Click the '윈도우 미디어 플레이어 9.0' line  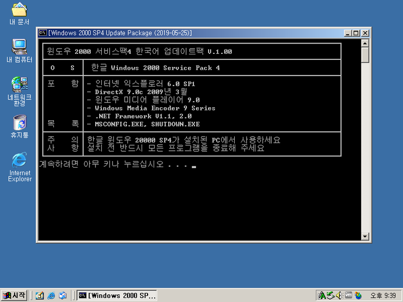tap(143, 100)
